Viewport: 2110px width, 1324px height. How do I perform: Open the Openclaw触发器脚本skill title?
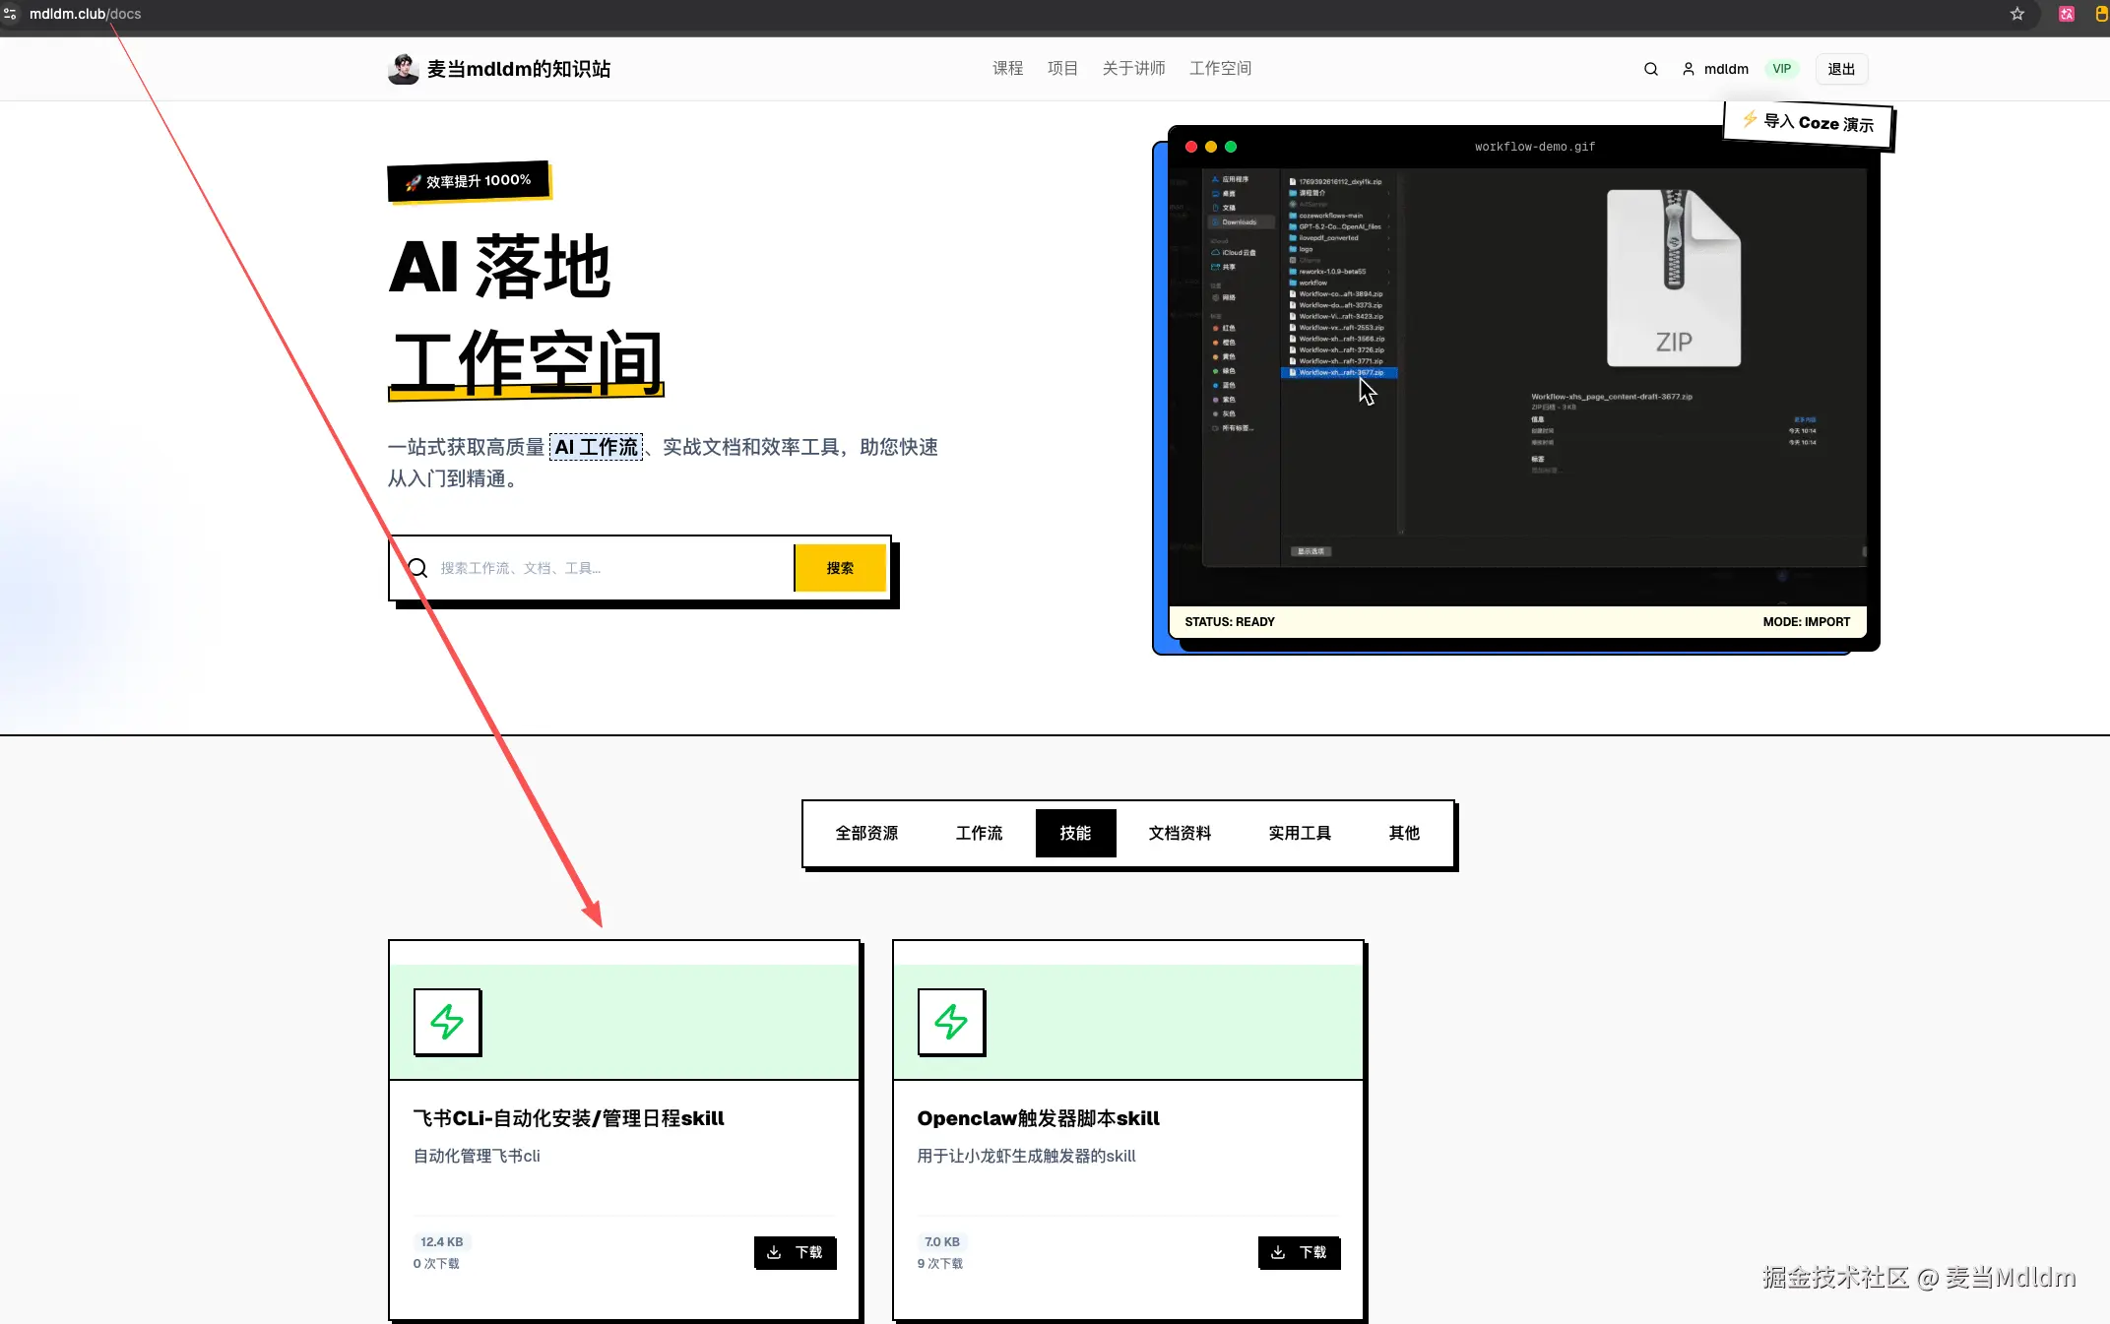point(1038,1118)
